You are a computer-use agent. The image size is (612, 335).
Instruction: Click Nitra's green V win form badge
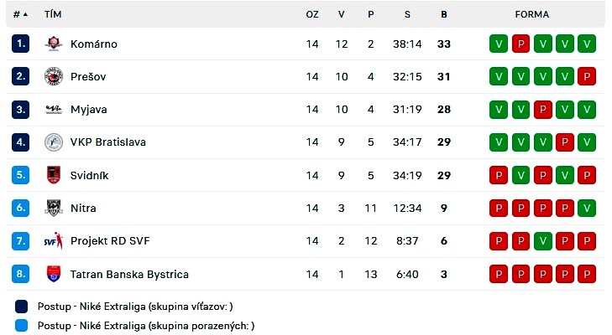pos(587,208)
